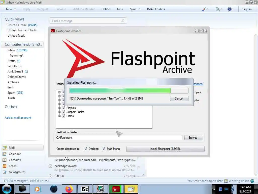258x194 pixels.
Task: Click Junk in the mail toolbar
Action: click(x=120, y=9)
